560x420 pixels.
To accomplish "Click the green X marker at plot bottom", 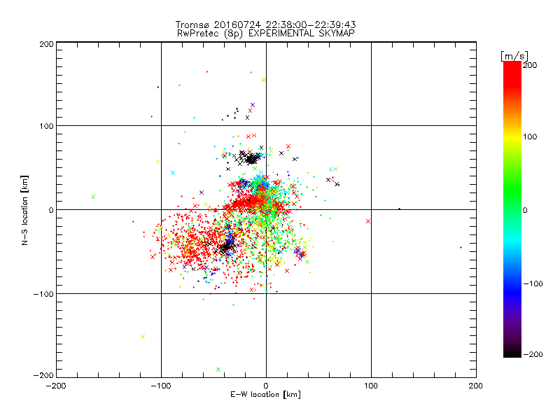I will pos(218,370).
